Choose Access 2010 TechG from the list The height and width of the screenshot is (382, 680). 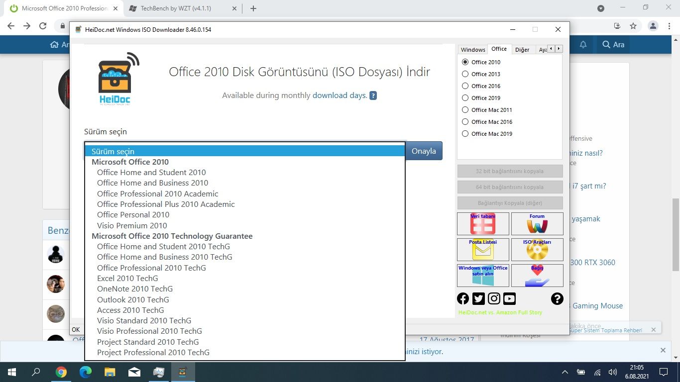coord(245,310)
